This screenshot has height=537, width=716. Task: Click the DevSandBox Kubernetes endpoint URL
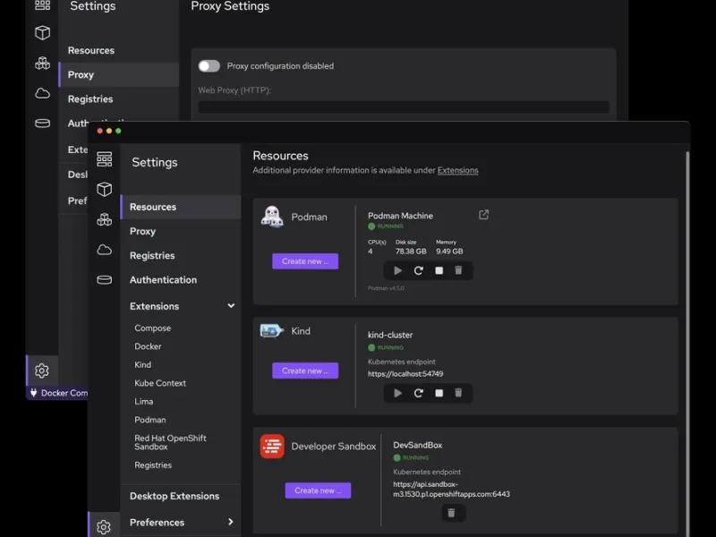(451, 489)
